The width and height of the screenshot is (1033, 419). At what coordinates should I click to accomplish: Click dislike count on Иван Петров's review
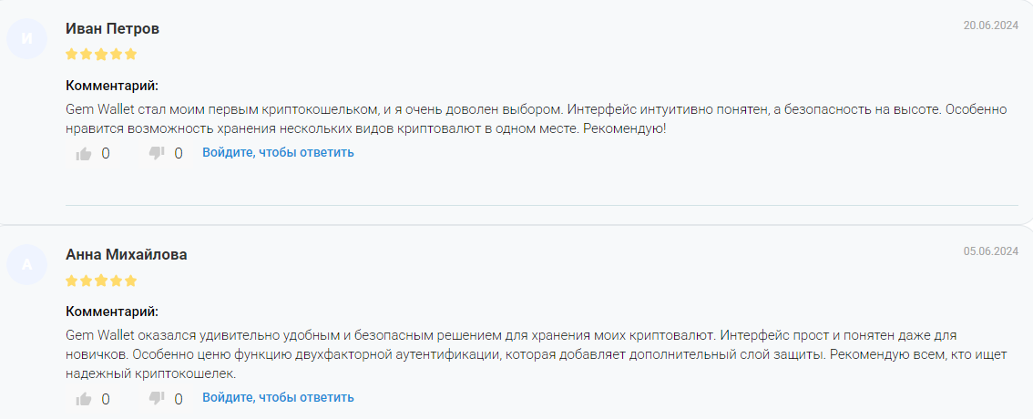point(179,153)
